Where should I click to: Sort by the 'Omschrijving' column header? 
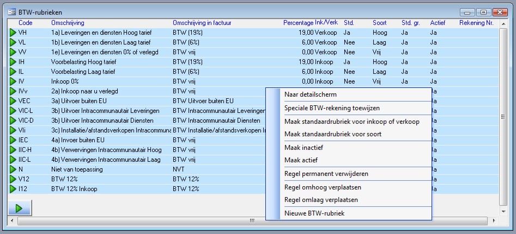click(x=68, y=23)
